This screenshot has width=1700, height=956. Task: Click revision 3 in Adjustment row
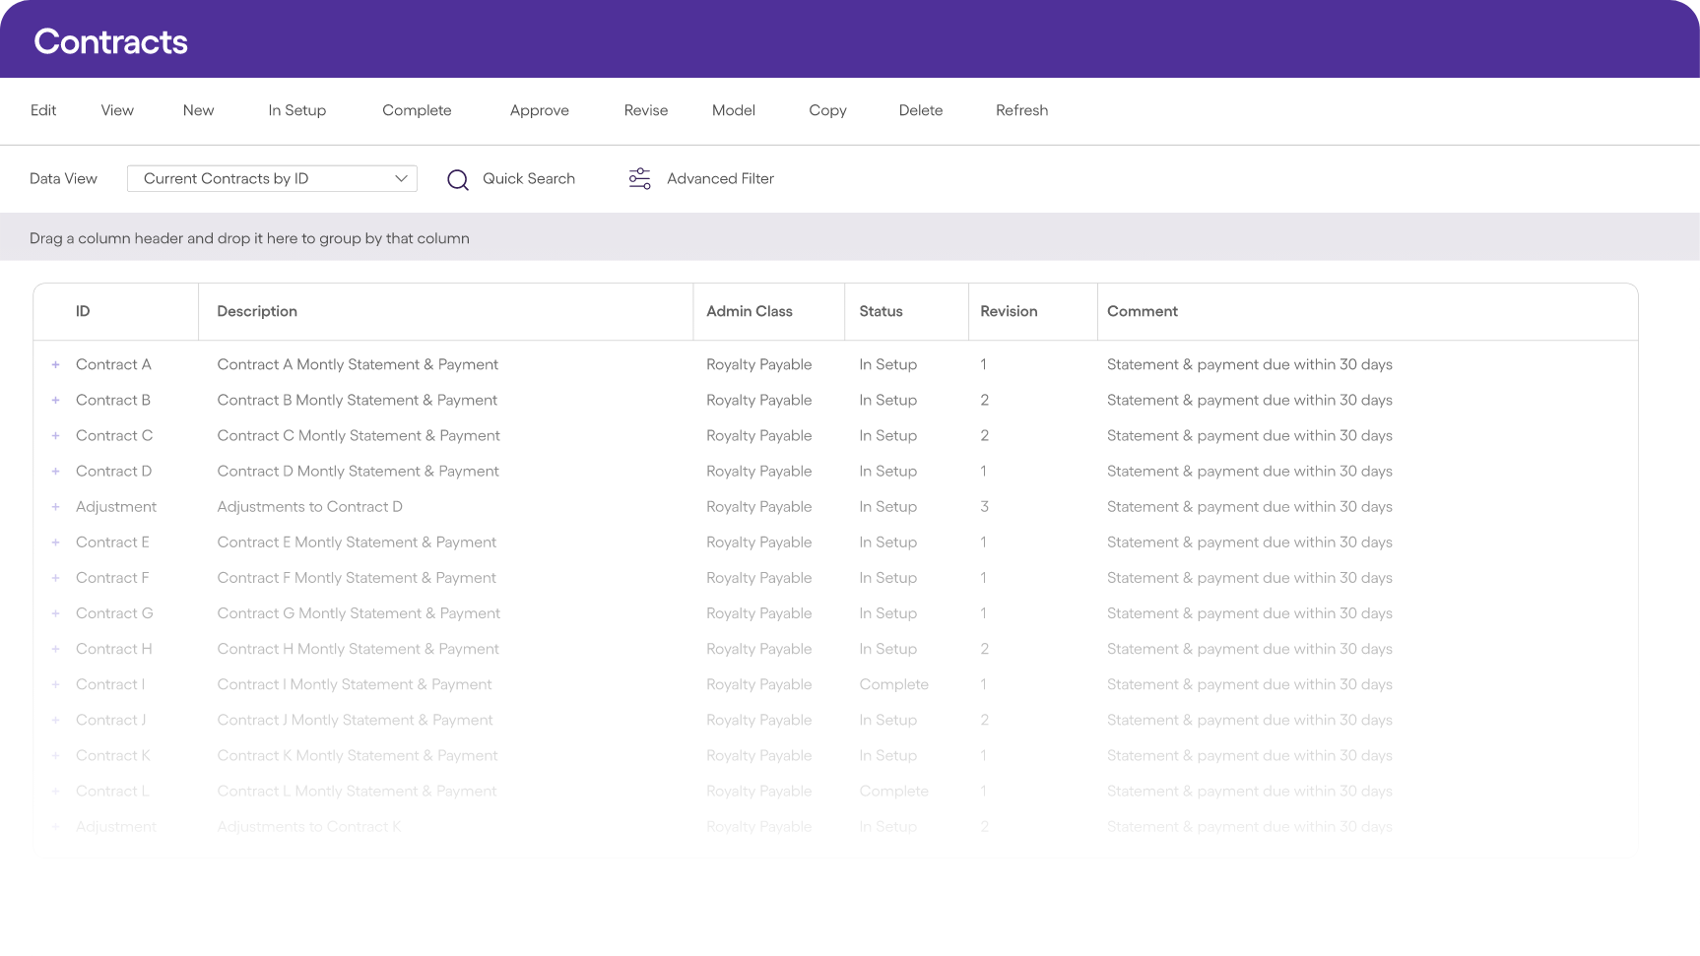click(985, 507)
